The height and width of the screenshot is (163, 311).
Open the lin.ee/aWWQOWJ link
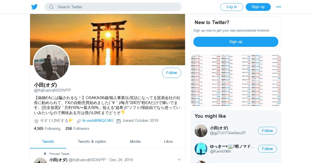[98, 121]
